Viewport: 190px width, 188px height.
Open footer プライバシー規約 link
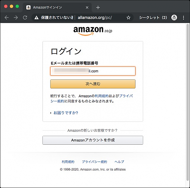95,162
